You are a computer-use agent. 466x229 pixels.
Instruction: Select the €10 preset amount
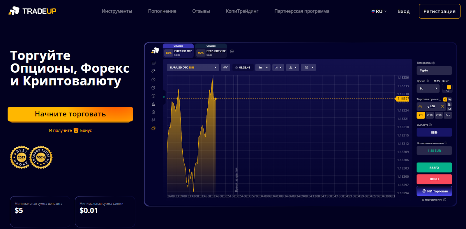tap(430, 115)
